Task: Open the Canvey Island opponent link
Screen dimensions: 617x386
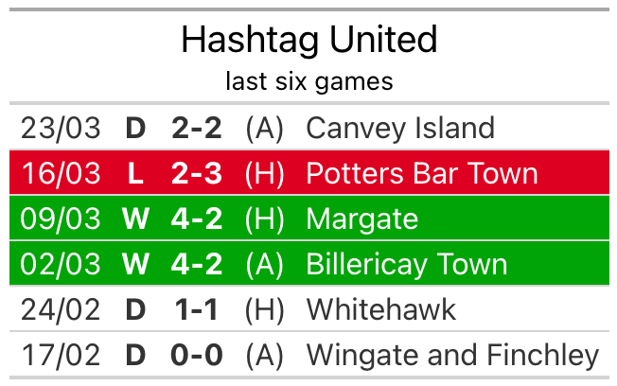Action: click(x=400, y=128)
